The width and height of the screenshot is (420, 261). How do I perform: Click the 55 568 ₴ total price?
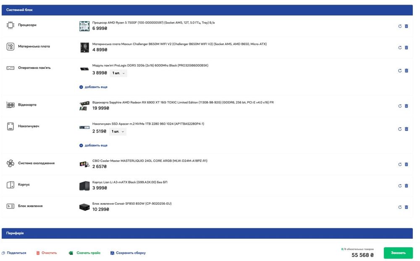pos(363,255)
